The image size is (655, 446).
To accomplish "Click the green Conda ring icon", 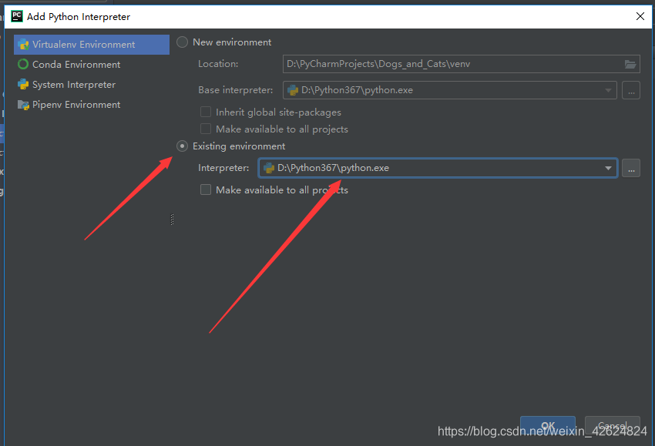I will [x=23, y=64].
